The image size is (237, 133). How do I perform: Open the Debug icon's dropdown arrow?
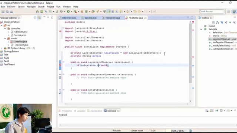click(64, 11)
